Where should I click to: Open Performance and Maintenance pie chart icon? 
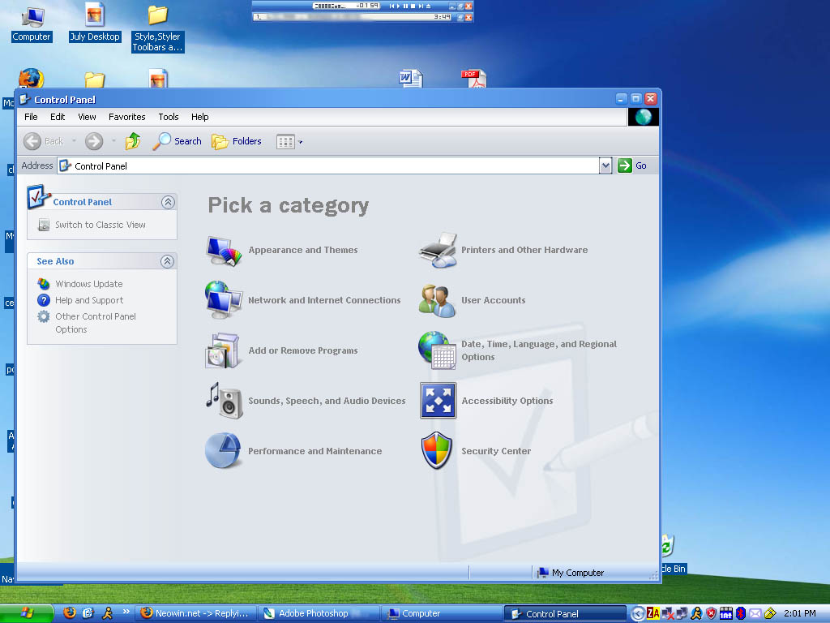pos(224,450)
